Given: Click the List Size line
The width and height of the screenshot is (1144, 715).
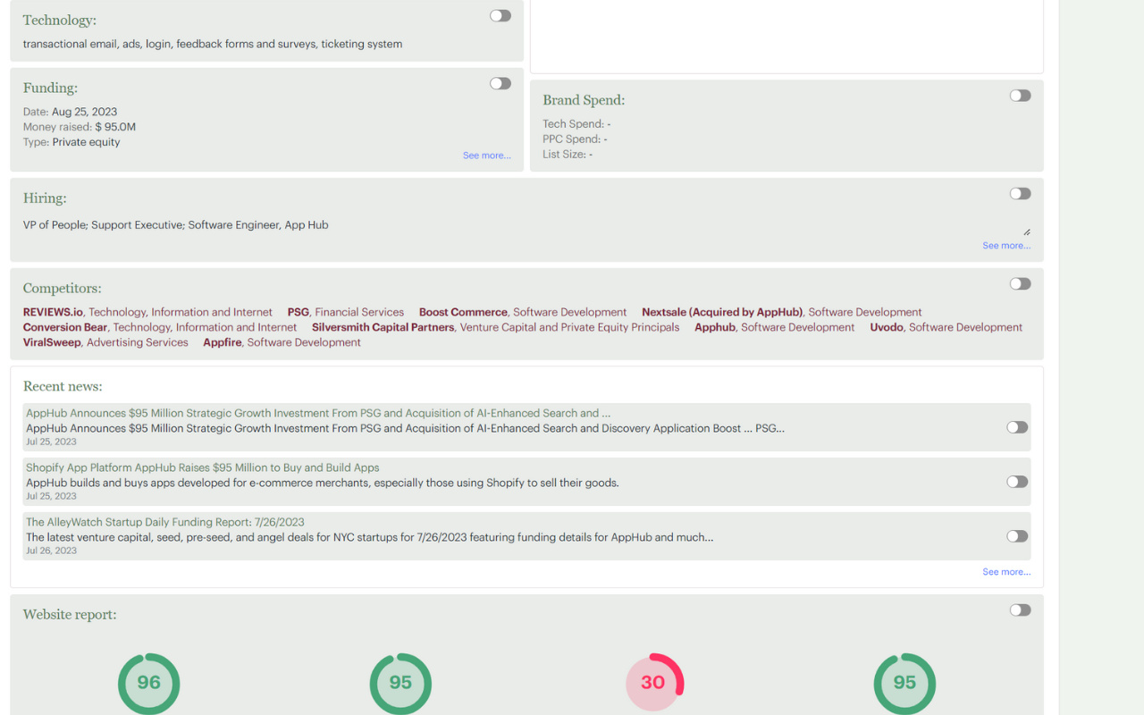Looking at the screenshot, I should click(568, 155).
